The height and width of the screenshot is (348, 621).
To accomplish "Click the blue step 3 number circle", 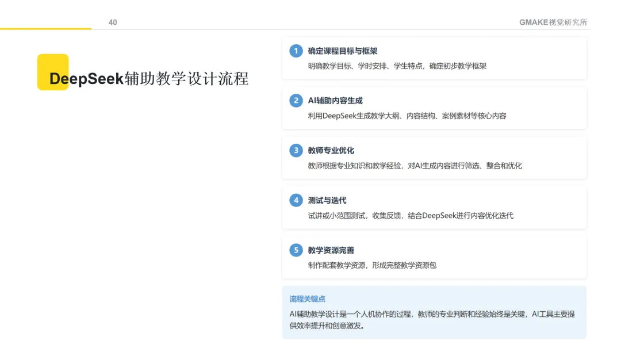I will [x=296, y=151].
